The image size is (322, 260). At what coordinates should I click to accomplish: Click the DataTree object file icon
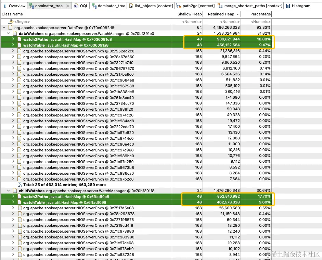click(10, 27)
